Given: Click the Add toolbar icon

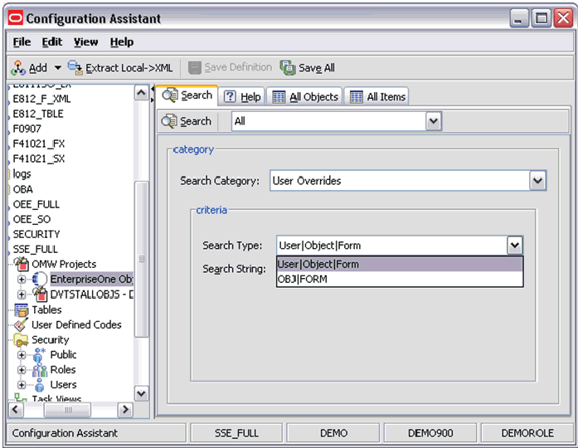Looking at the screenshot, I should (18, 68).
